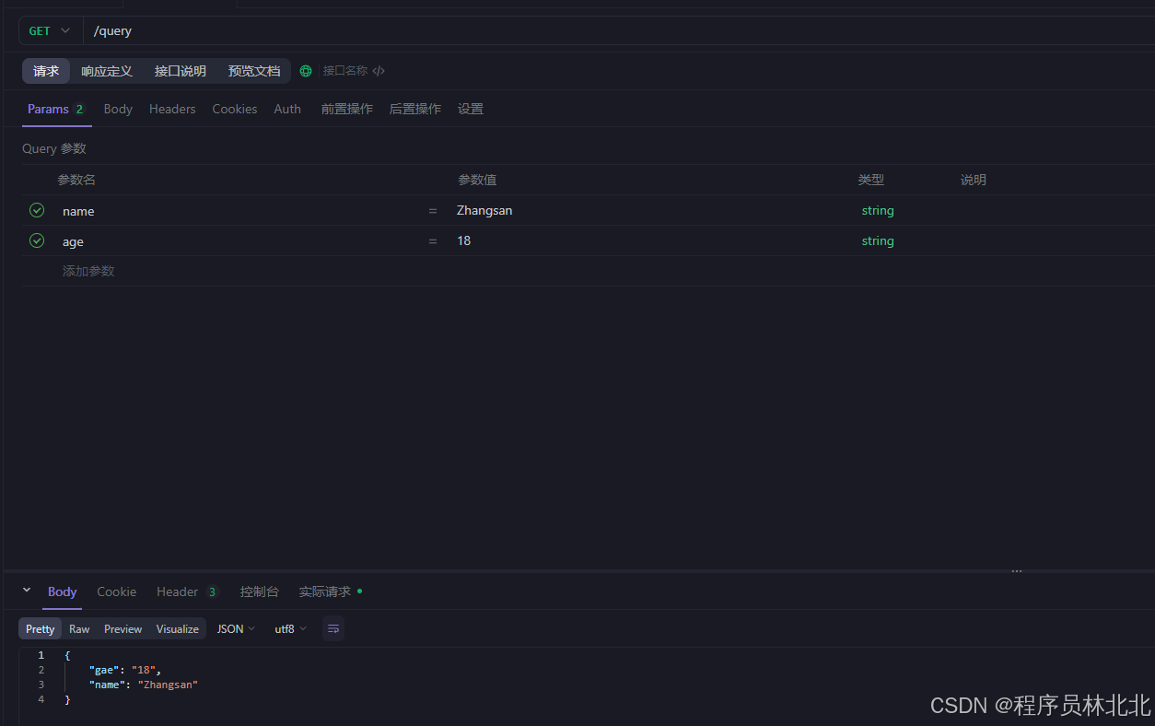Select the 实际请求 tab
This screenshot has height=726, width=1155.
tap(330, 591)
